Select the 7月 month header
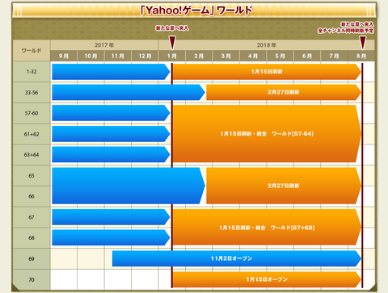This screenshot has height=293, width=388. pos(334,56)
